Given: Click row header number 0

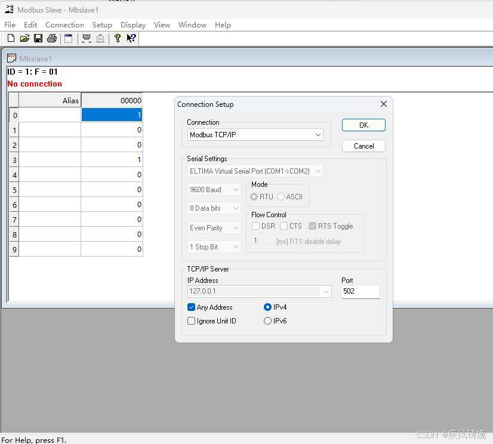Looking at the screenshot, I should (x=14, y=115).
